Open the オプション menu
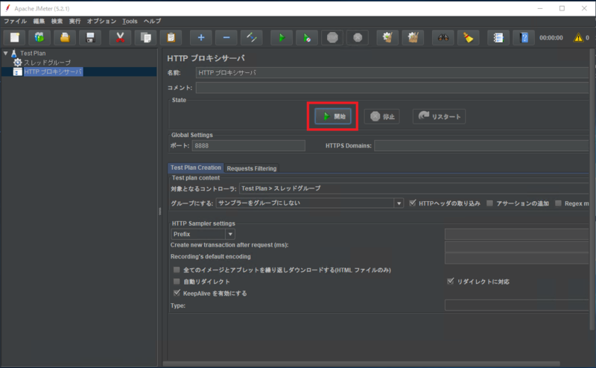 [x=101, y=21]
